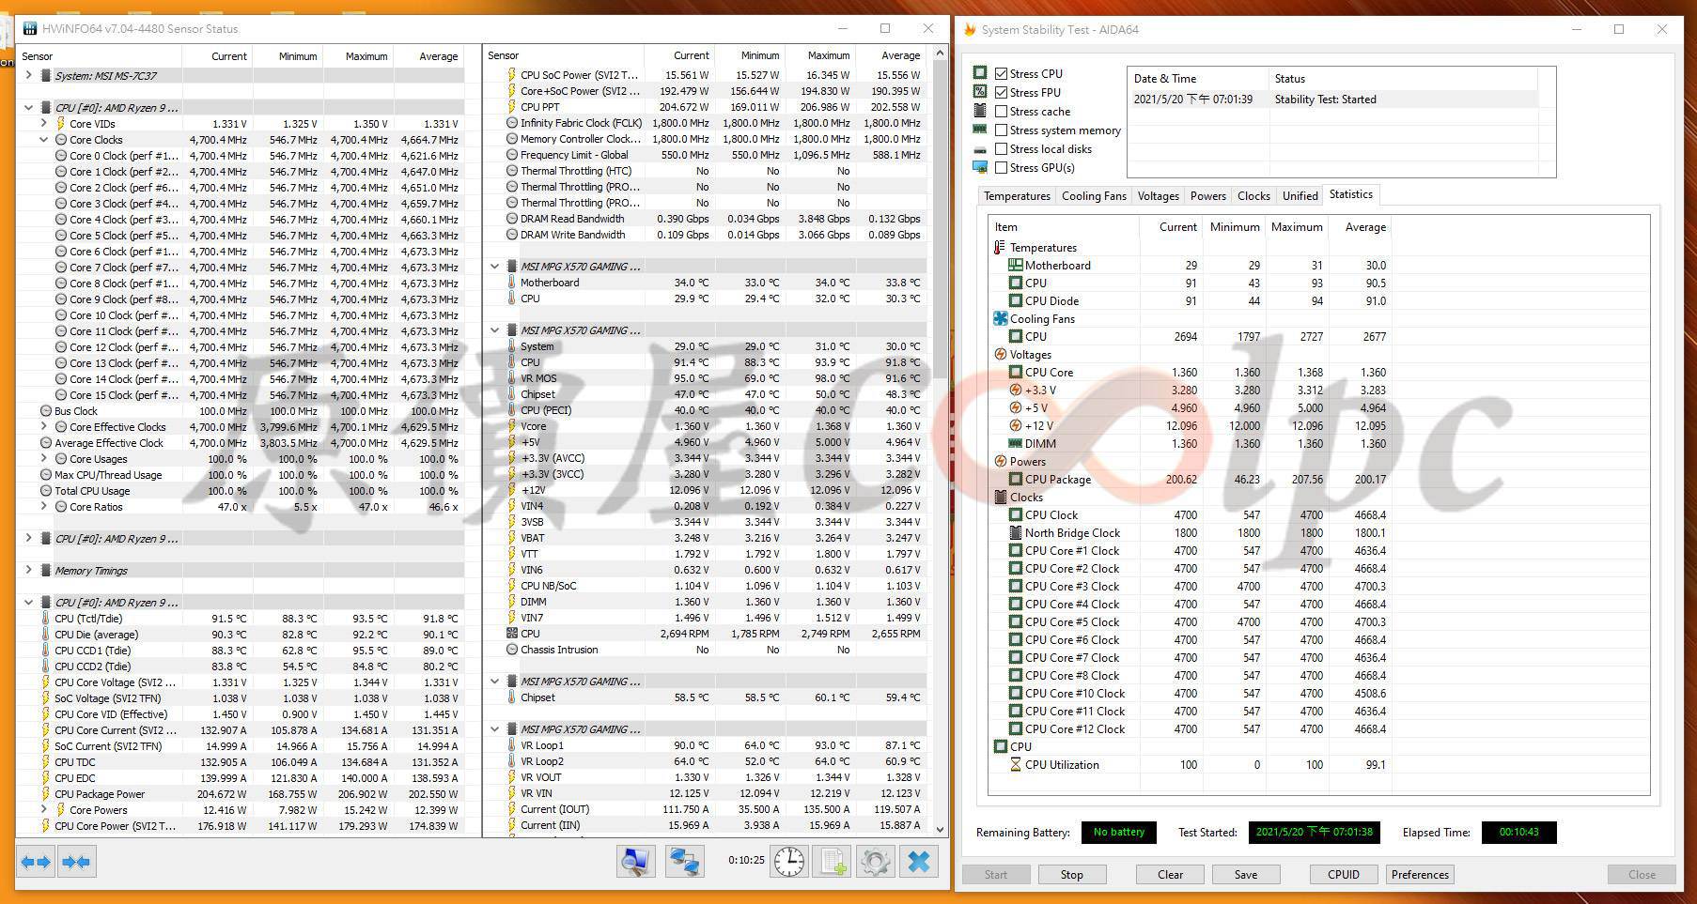Expand the Core Powers row
This screenshot has width=1697, height=904.
pyautogui.click(x=43, y=809)
